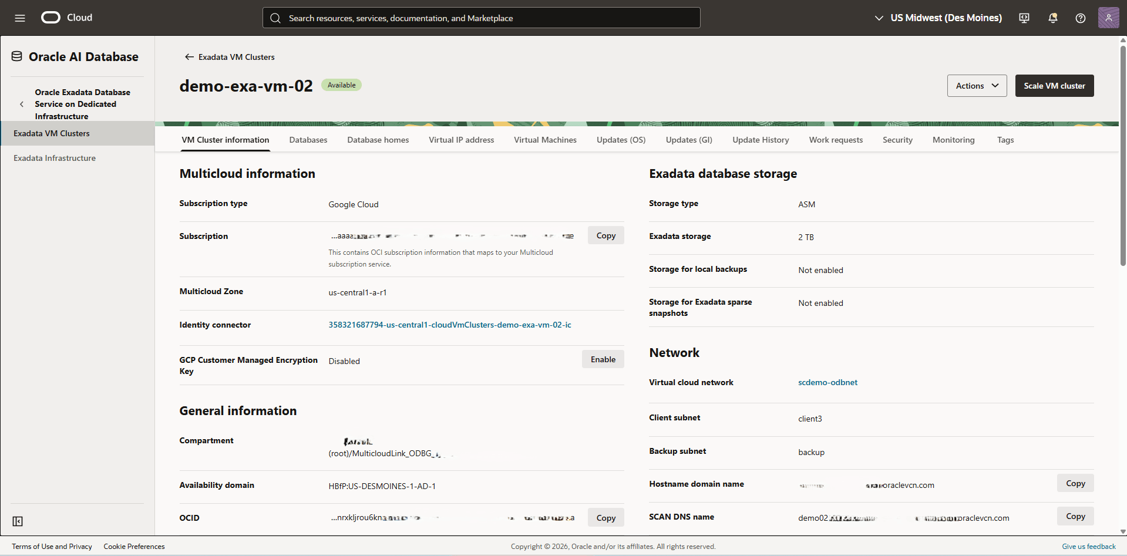
Task: Click the console display icon in the top bar
Action: [x=1024, y=18]
